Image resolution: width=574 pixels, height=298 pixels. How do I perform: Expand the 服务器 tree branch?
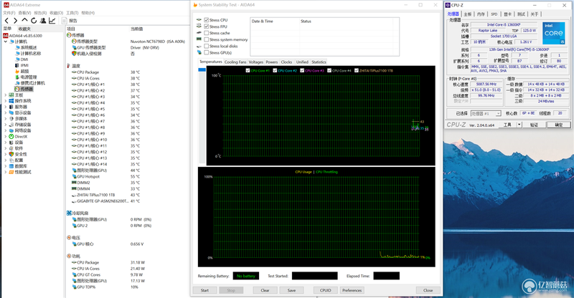[6, 107]
